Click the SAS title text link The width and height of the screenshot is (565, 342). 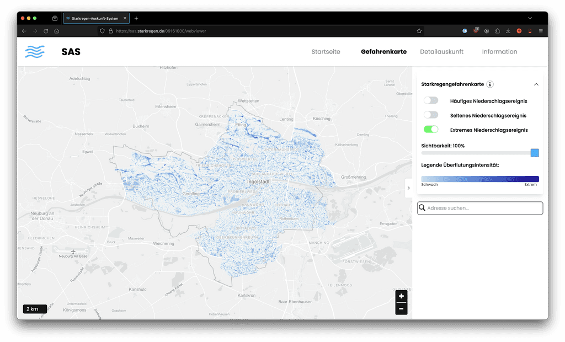click(x=71, y=52)
